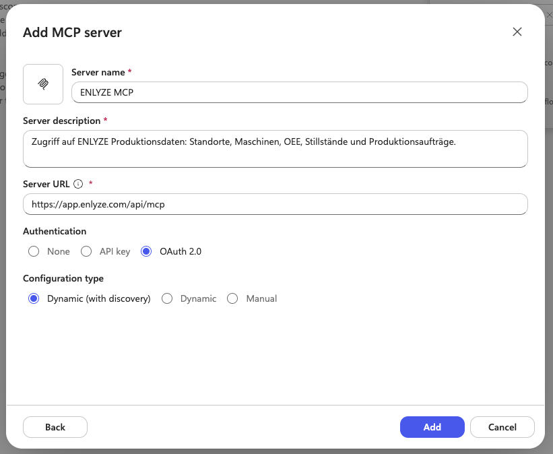Click the Authentication section label

click(55, 231)
